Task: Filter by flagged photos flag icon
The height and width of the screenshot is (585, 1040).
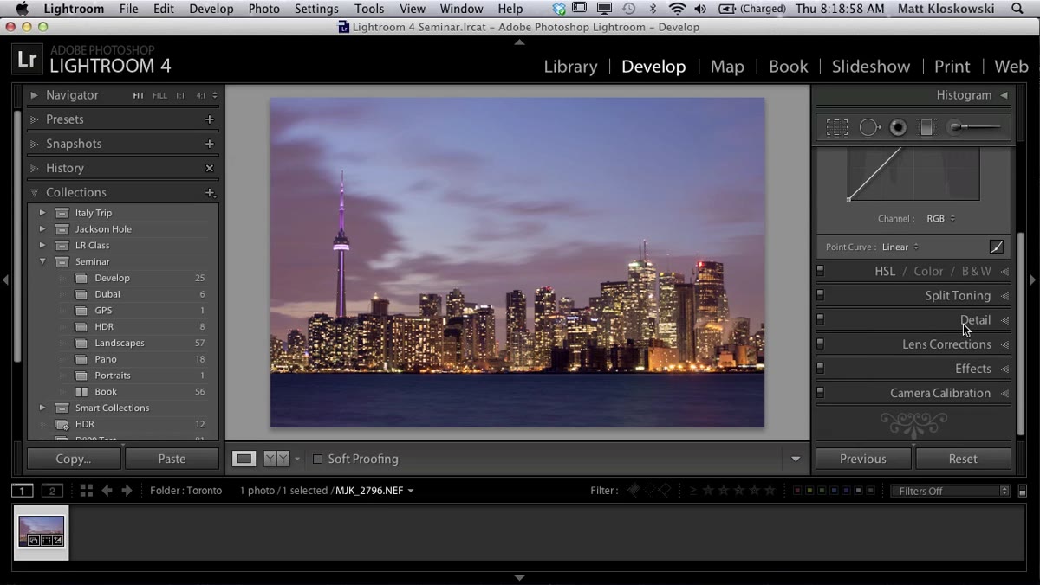Action: pyautogui.click(x=634, y=491)
